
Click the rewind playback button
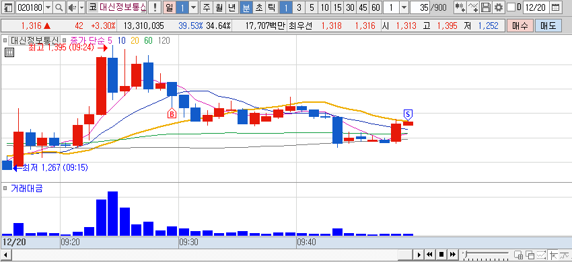point(430,255)
